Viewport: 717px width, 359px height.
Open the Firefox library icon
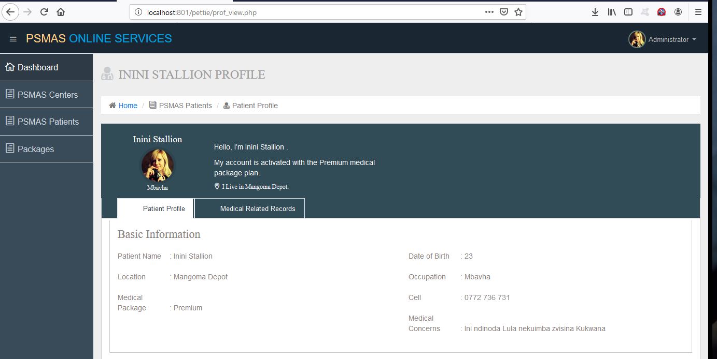612,12
